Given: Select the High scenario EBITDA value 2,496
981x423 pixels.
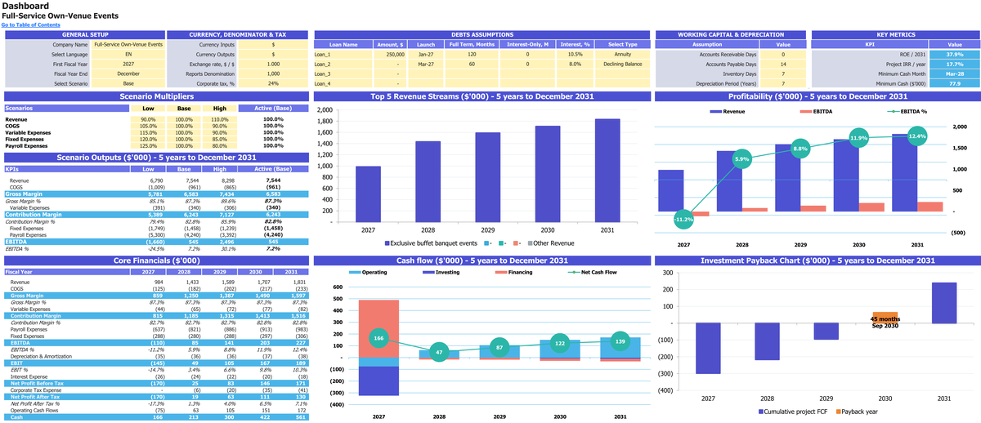Looking at the screenshot, I should pyautogui.click(x=219, y=241).
